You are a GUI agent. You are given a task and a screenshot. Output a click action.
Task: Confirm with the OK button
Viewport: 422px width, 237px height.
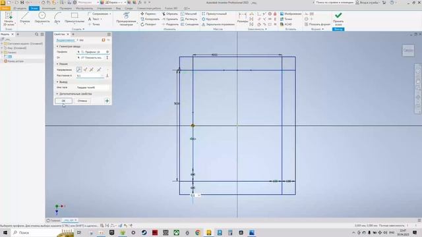(63, 101)
